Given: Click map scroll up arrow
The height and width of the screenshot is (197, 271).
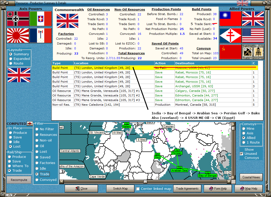Looking at the screenshot, I should pos(233,124).
